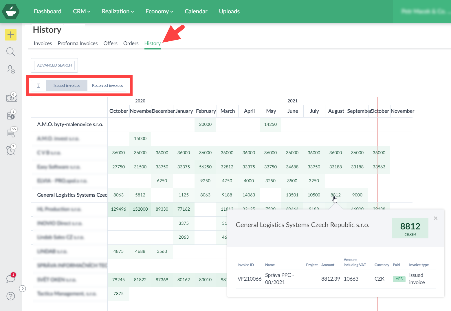Click the Invoice type column header
The image size is (451, 311).
[419, 265]
